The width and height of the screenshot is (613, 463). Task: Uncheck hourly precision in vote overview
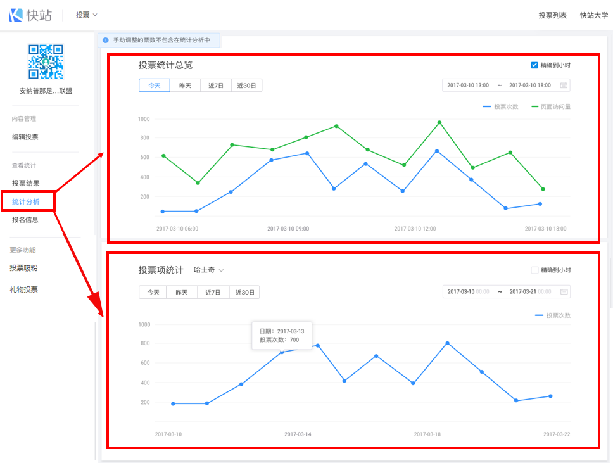click(534, 65)
